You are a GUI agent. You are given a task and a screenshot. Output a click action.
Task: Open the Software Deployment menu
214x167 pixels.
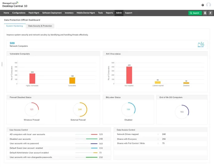pyautogui.click(x=52, y=13)
